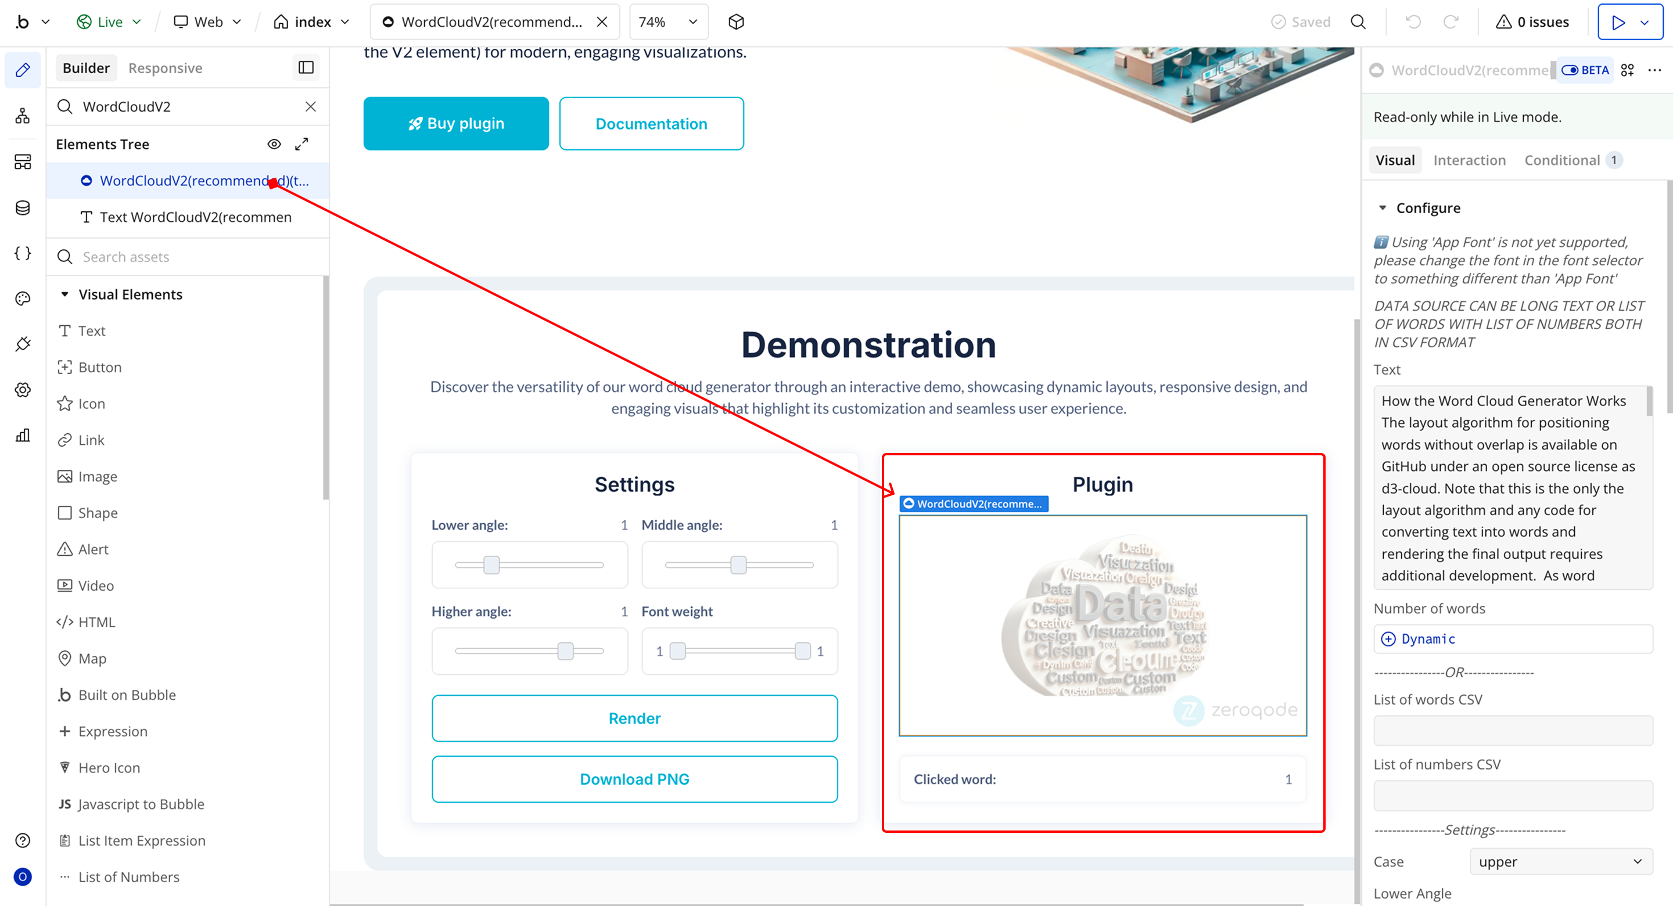Toggle the sidebar panel collapse icon
The width and height of the screenshot is (1673, 906).
[306, 67]
